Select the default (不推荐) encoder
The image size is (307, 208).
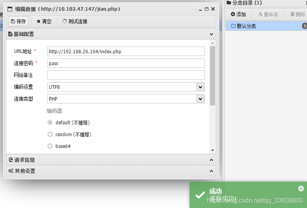pyautogui.click(x=50, y=122)
